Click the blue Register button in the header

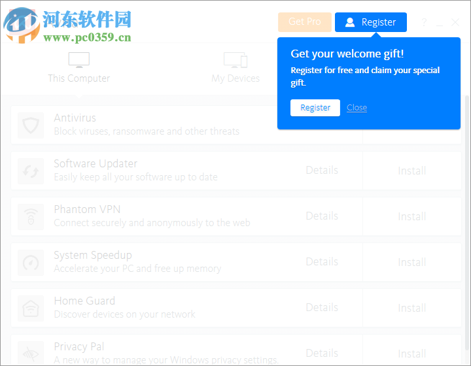tap(371, 22)
